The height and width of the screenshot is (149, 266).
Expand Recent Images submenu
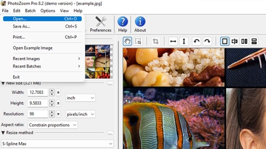42,59
